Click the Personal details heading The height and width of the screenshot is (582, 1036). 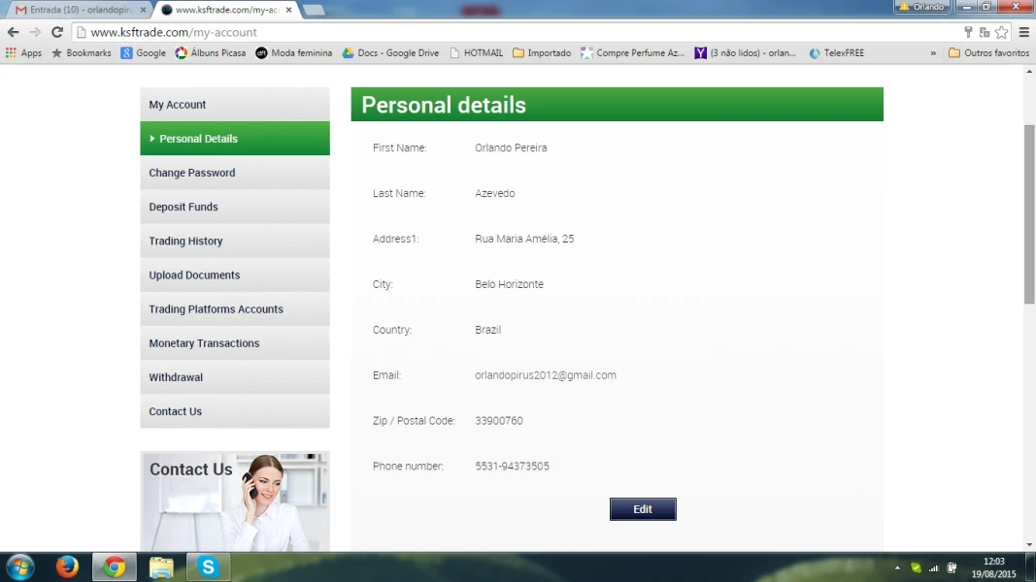click(444, 105)
